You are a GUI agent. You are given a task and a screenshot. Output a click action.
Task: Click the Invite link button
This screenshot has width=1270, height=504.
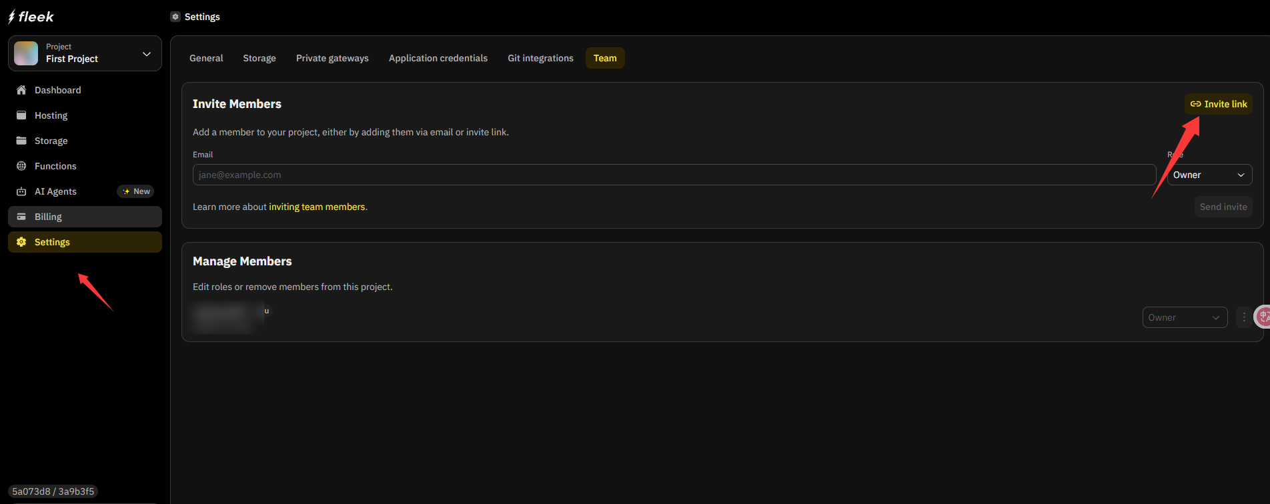point(1219,104)
